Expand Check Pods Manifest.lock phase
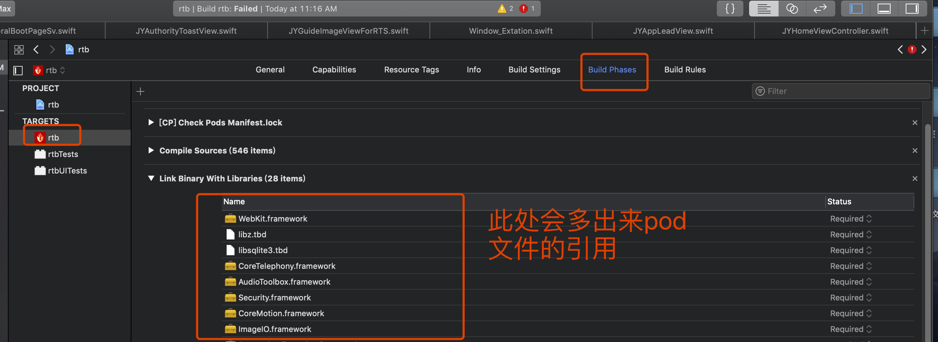Viewport: 938px width, 342px height. click(x=151, y=123)
